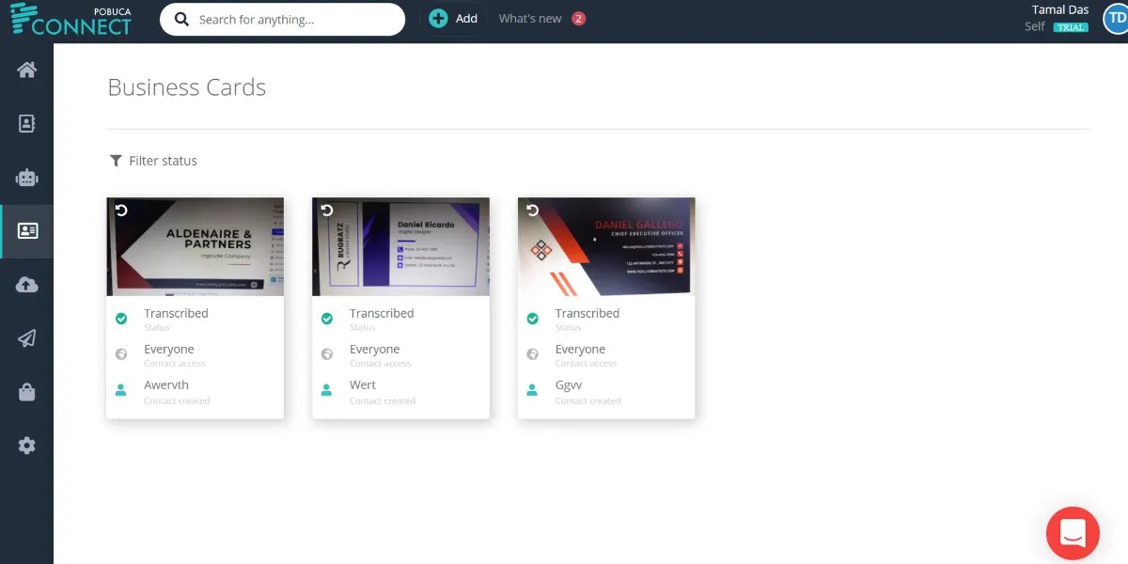
Task: Open the Ggvv contact link
Action: (569, 384)
